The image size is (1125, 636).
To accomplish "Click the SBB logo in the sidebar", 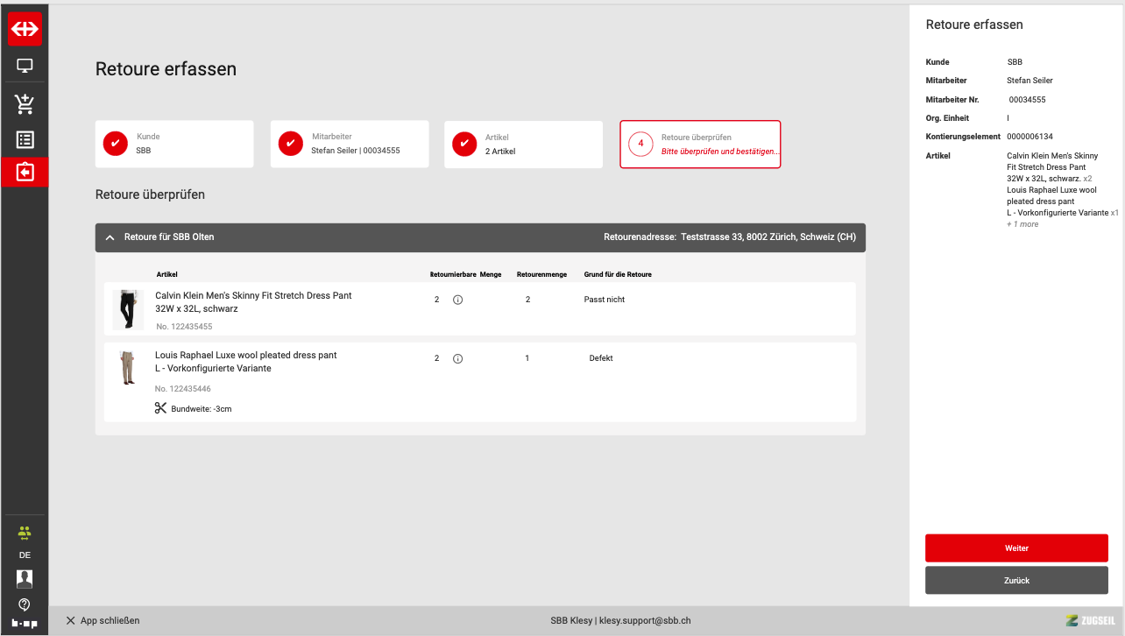I will 25,29.
